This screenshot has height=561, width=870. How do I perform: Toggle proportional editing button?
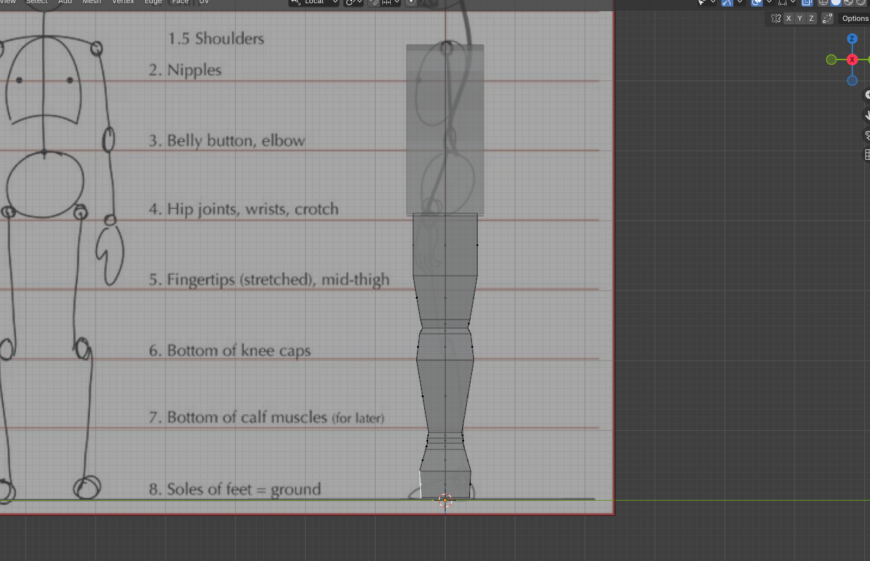411,2
